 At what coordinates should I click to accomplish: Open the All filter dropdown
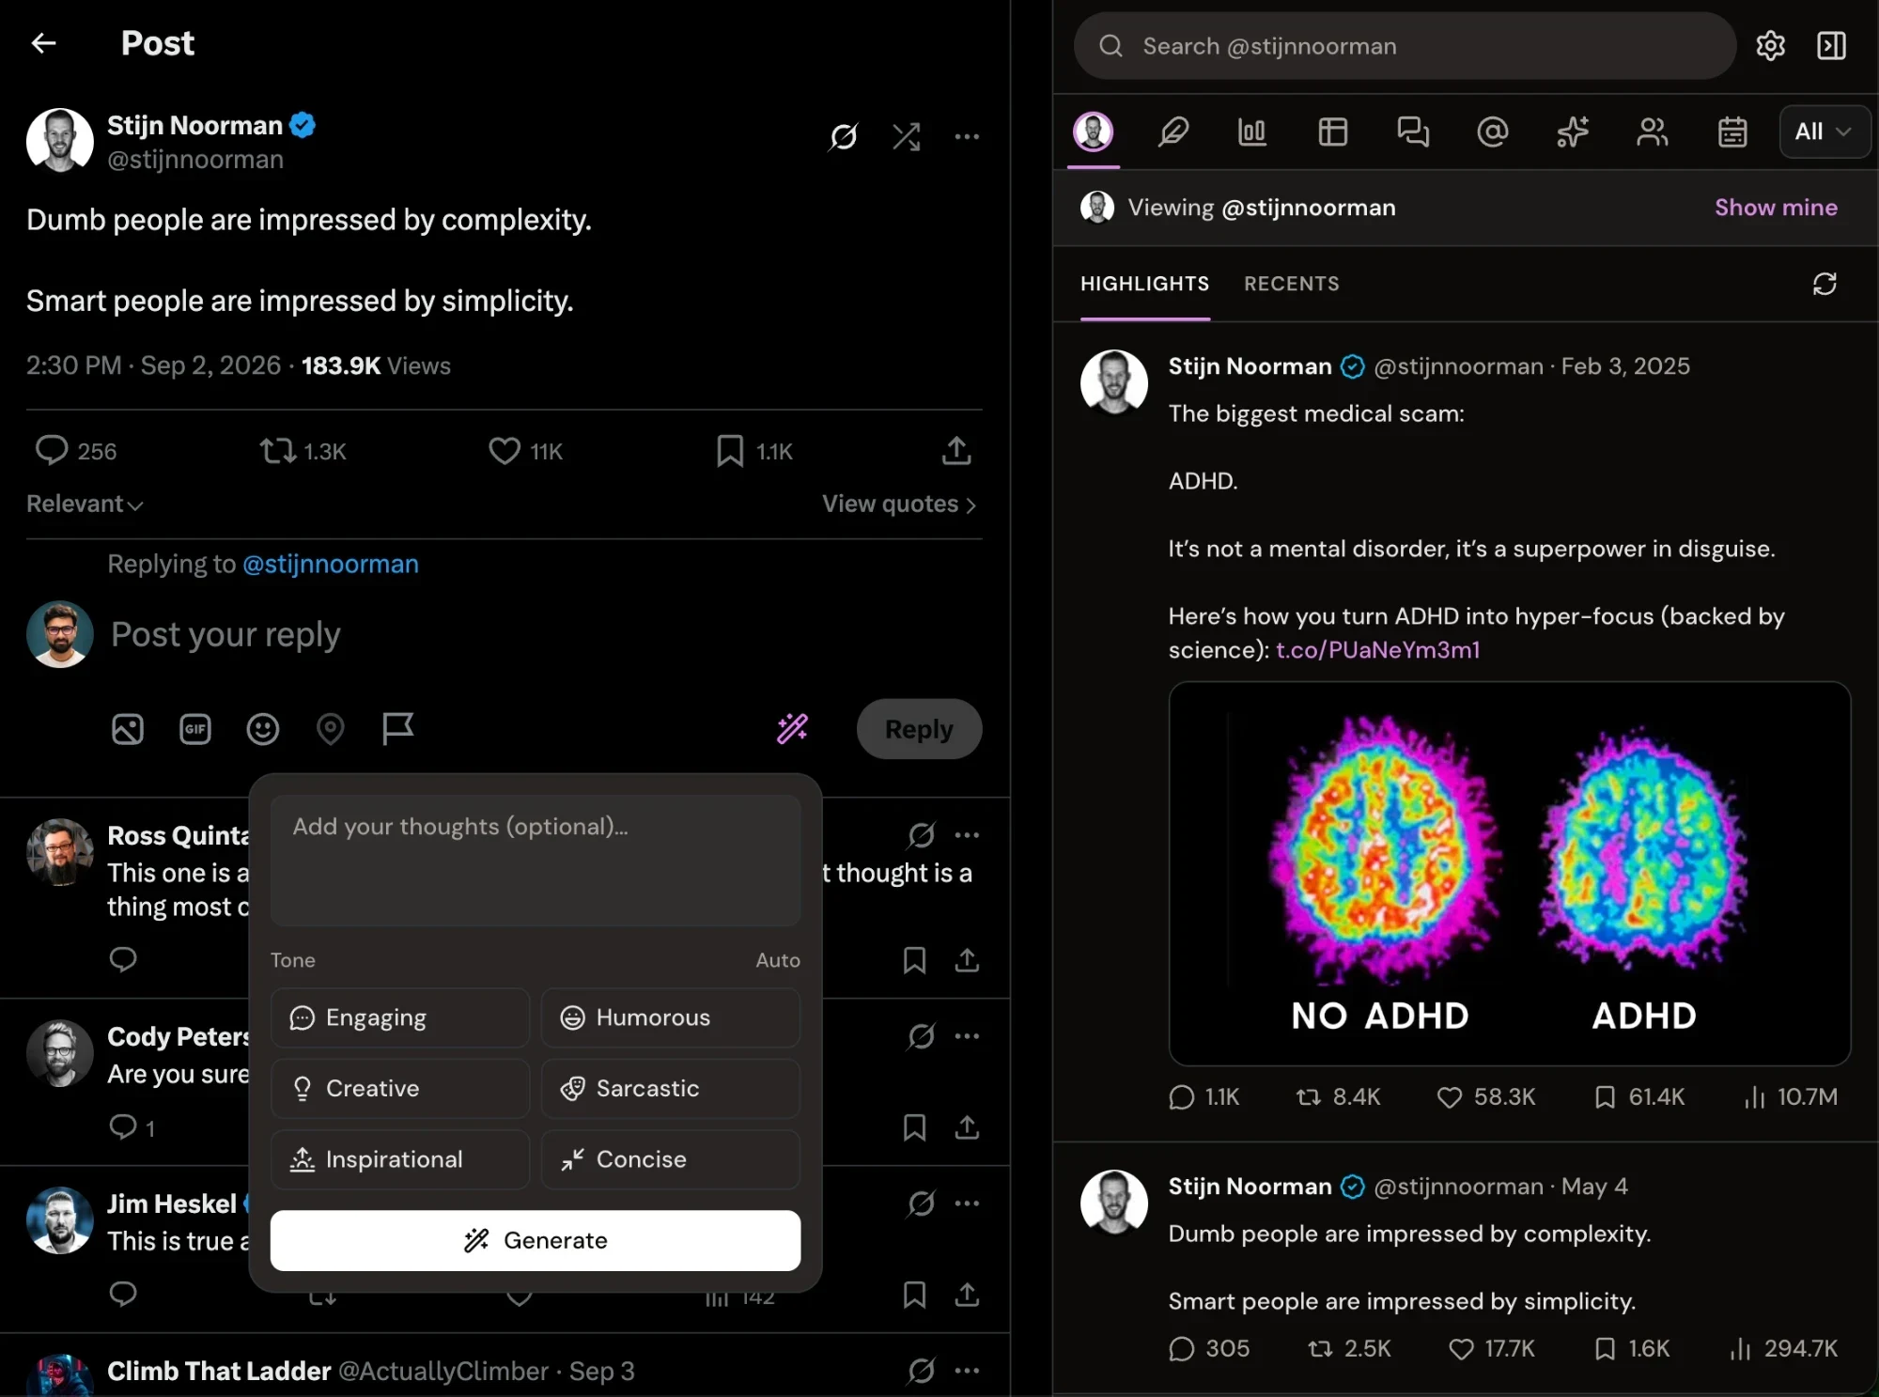(x=1824, y=132)
